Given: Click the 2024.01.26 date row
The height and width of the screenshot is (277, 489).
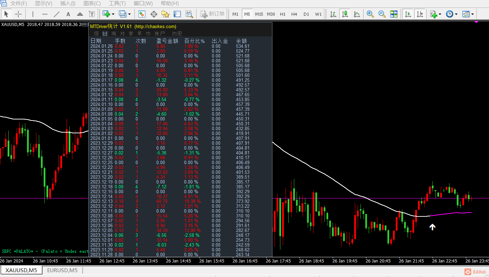Looking at the screenshot, I should point(170,46).
